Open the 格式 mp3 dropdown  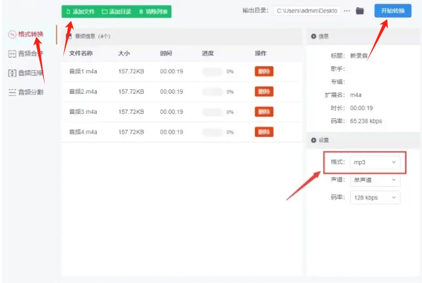[375, 163]
